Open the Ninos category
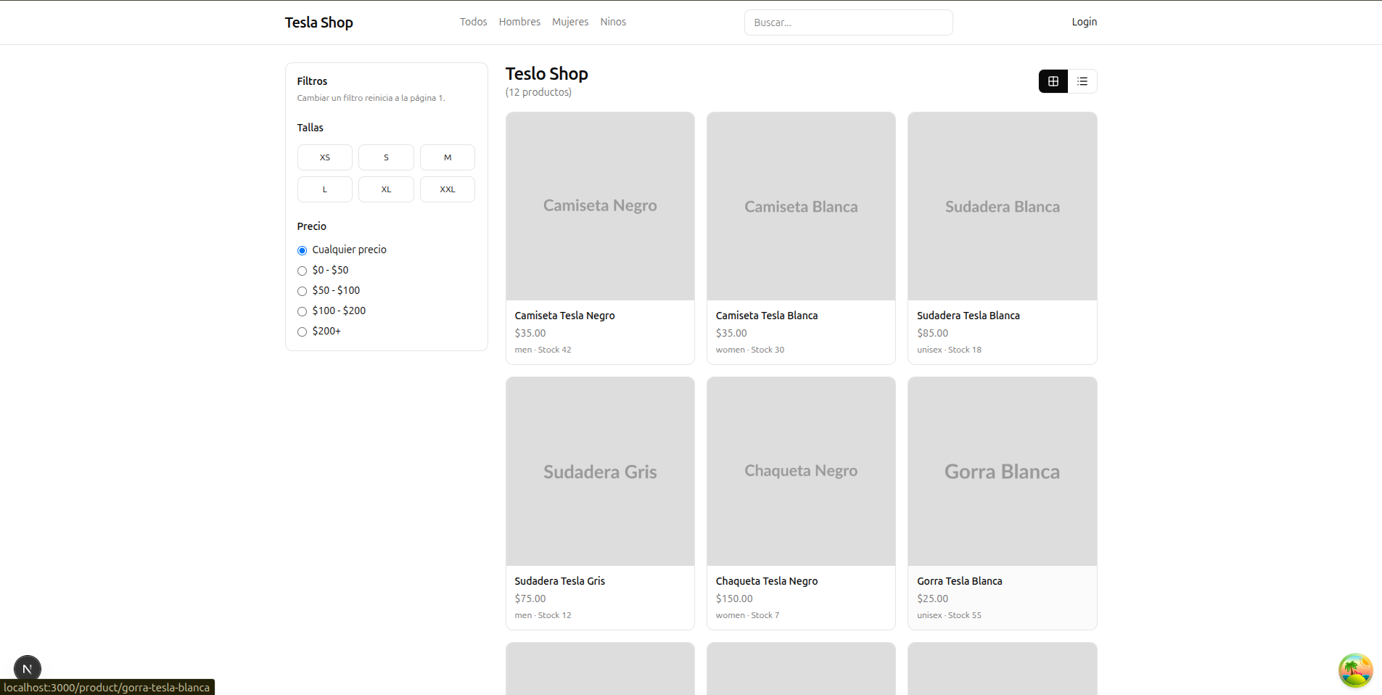This screenshot has width=1382, height=695. [612, 21]
